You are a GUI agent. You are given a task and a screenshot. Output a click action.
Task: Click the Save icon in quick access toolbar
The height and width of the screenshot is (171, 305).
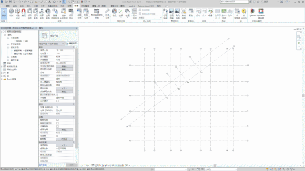[10, 2]
